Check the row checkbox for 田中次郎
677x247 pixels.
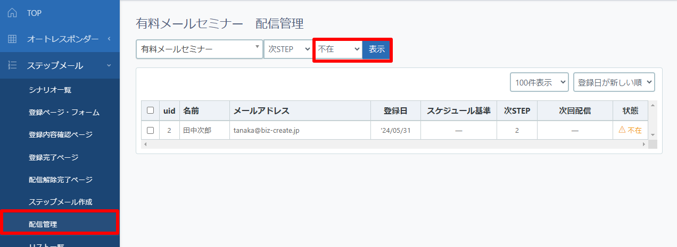pyautogui.click(x=151, y=130)
